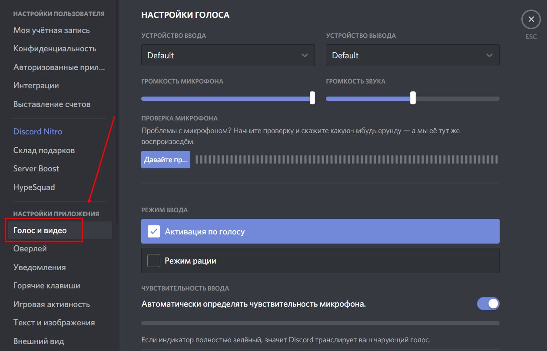Open "Оверлей" settings page
This screenshot has height=351, width=547.
coord(30,249)
